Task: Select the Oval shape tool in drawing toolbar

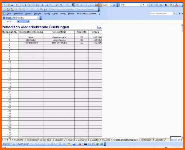Action: [x=44, y=144]
